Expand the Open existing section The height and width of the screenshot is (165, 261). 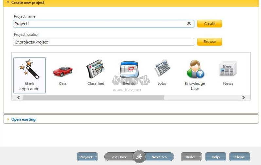pos(8,119)
